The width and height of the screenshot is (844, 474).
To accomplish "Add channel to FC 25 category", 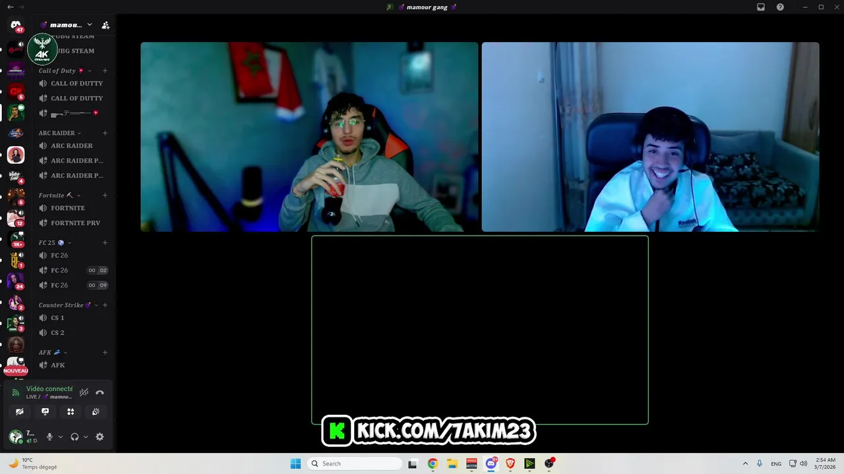I will tap(105, 243).
